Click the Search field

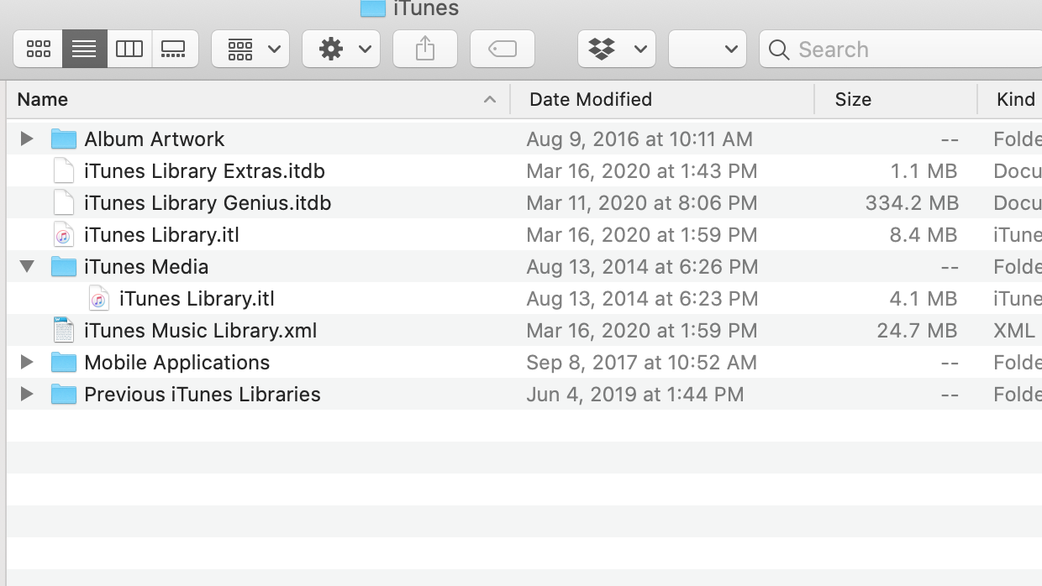point(901,50)
